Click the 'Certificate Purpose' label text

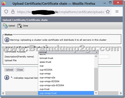(x=15, y=52)
